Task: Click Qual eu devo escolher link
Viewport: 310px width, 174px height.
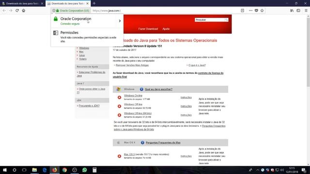Action: (x=158, y=89)
